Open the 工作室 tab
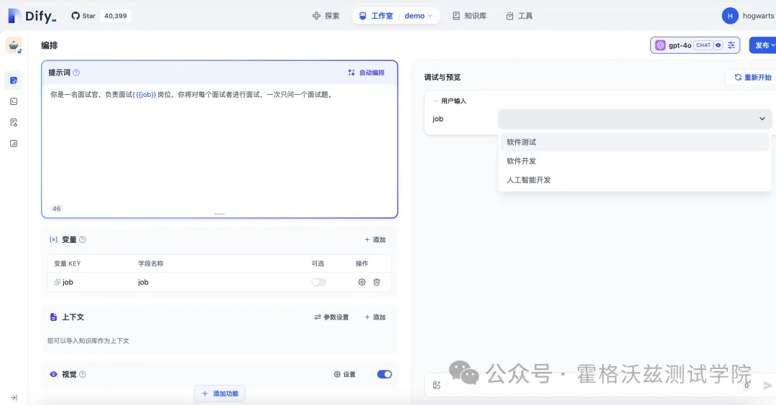 click(x=376, y=16)
